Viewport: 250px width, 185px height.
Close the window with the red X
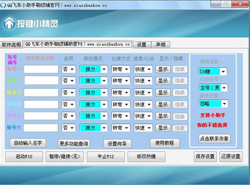coord(240,4)
